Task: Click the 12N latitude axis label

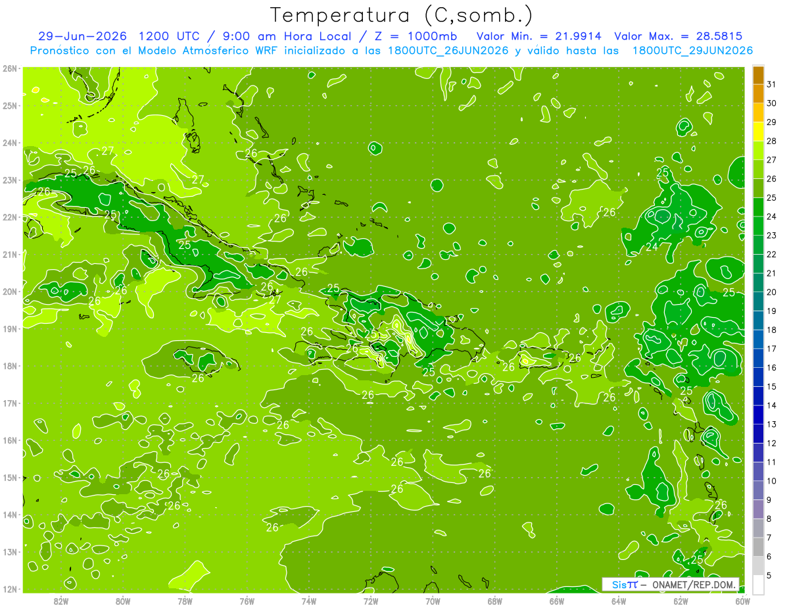Action: [10, 589]
